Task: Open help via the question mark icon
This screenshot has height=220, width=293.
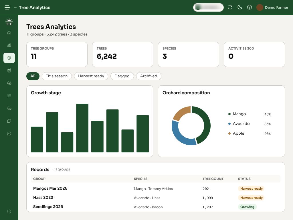Action: pyautogui.click(x=250, y=7)
